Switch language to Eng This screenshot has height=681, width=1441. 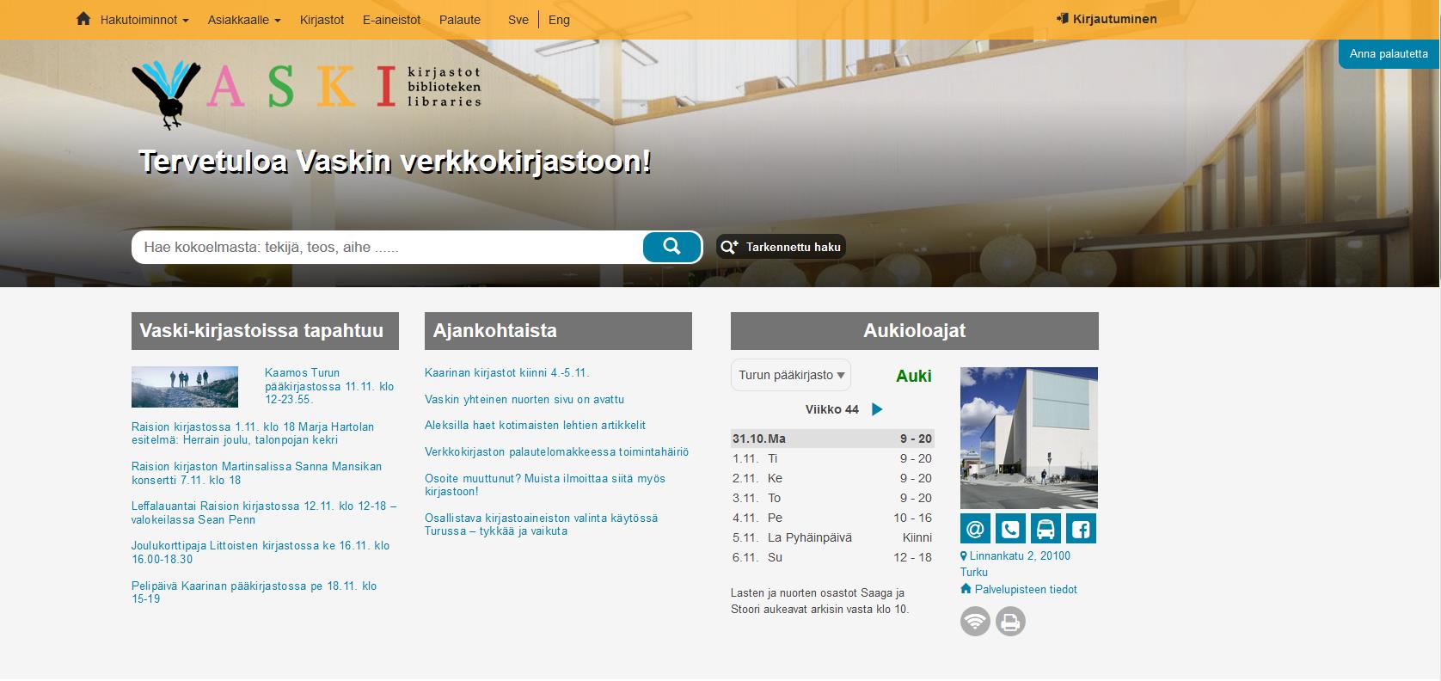coord(559,20)
